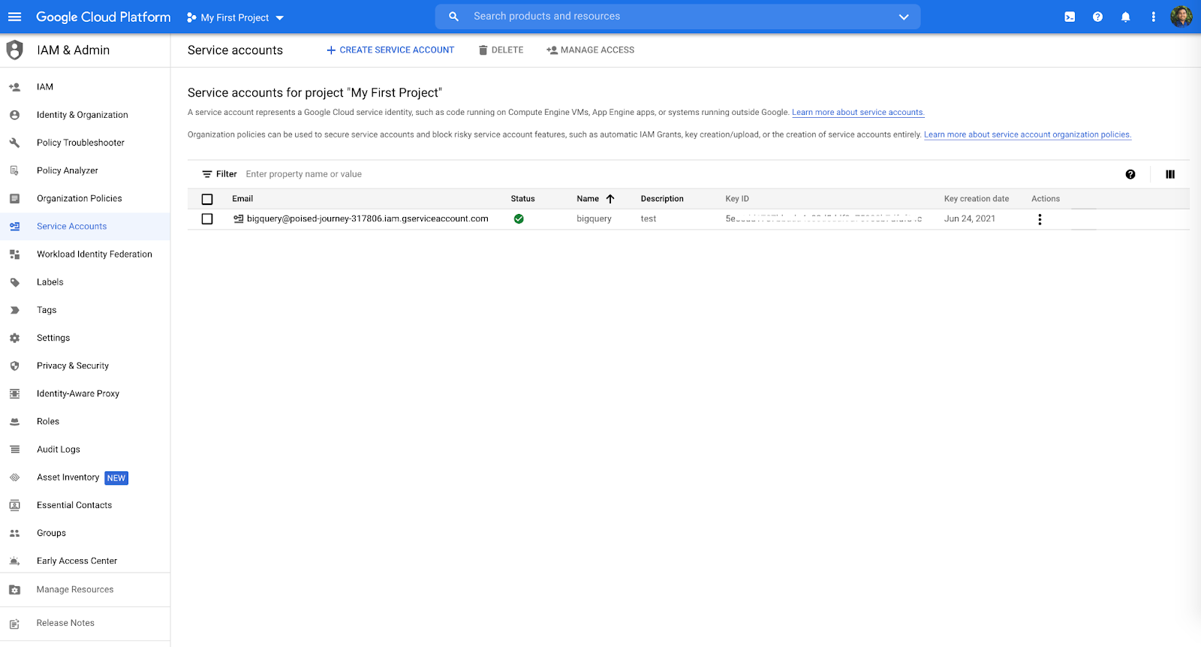Open Learn more about service accounts link
1201x647 pixels.
(x=858, y=113)
